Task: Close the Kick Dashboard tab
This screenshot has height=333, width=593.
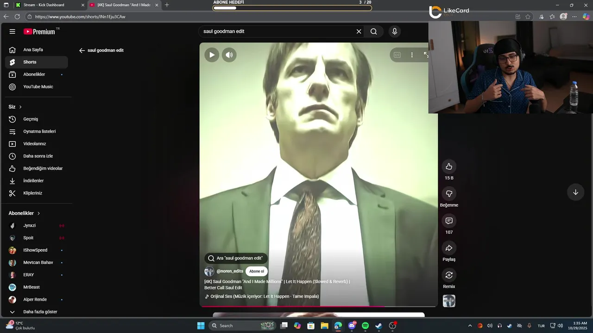Action: pos(83,5)
